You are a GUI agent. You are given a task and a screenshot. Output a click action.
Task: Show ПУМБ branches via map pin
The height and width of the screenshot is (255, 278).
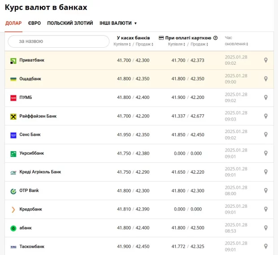pyautogui.click(x=265, y=98)
